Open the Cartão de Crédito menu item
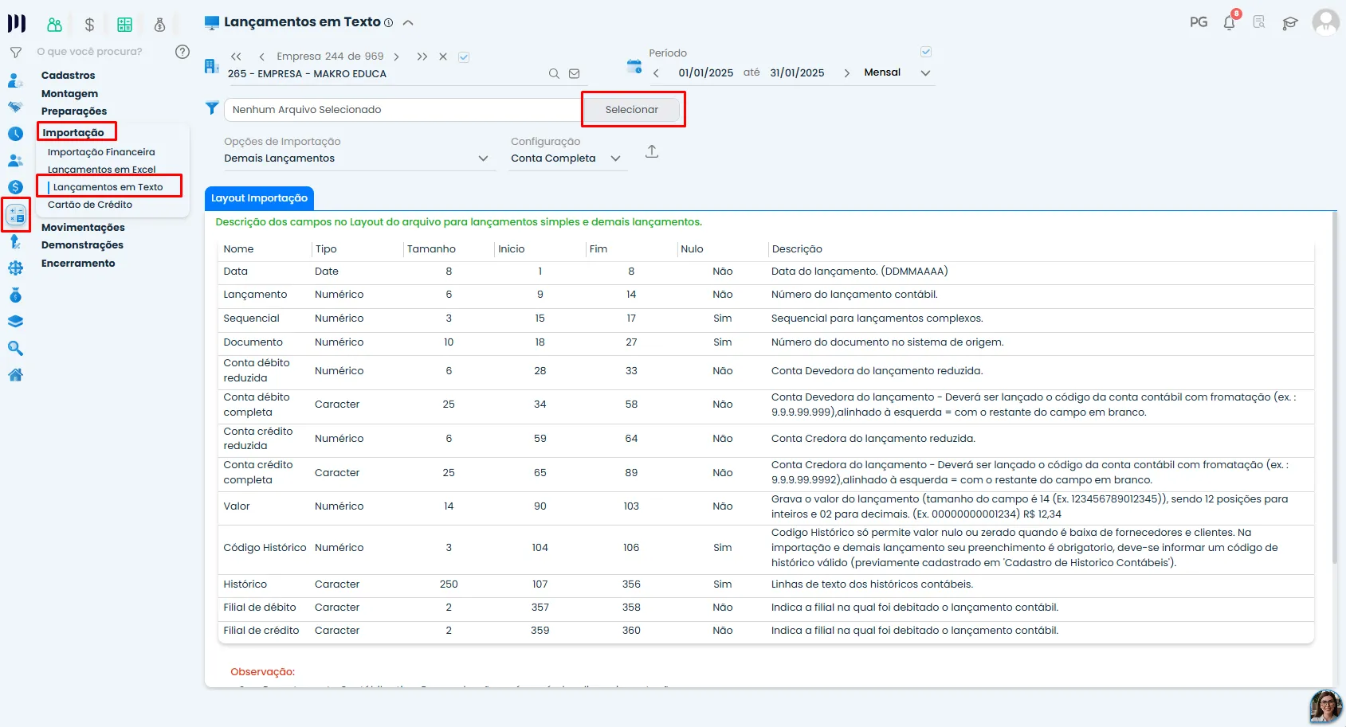 click(90, 205)
